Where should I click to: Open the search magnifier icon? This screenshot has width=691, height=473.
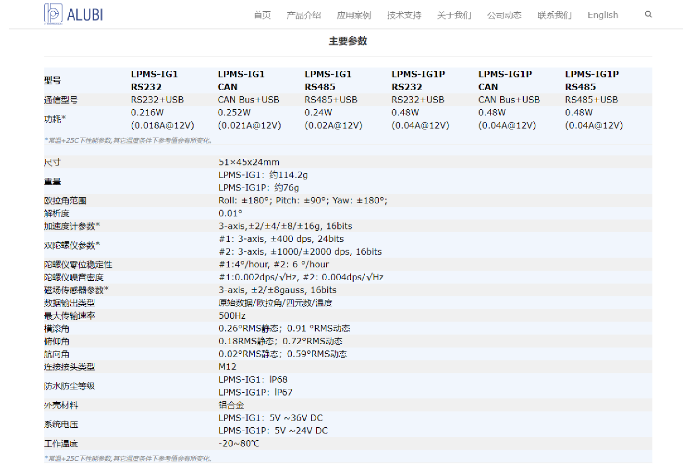coord(648,14)
